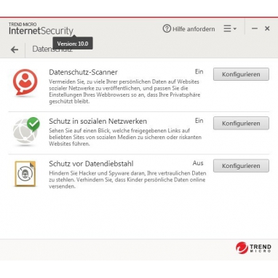This screenshot has height=278, width=278.
Task: Configure Schutz vor Datendiebstahl
Action: [241, 166]
